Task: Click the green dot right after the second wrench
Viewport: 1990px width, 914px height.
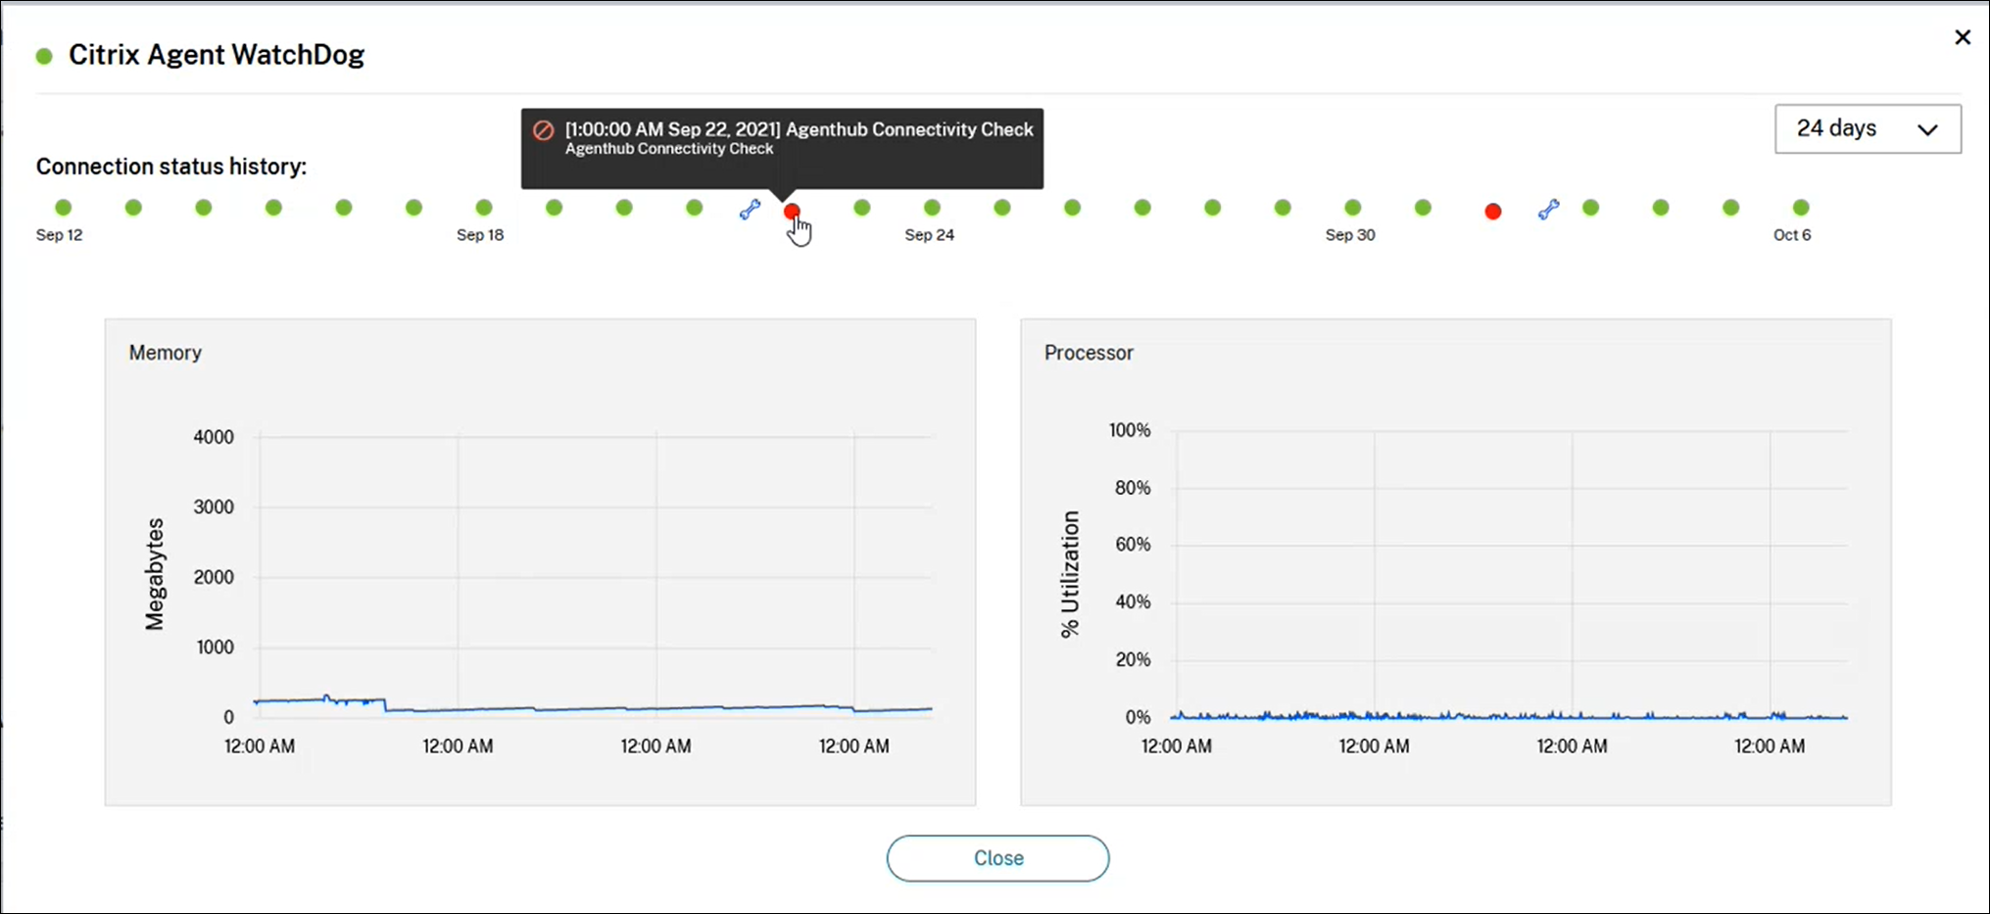Action: (x=1590, y=208)
